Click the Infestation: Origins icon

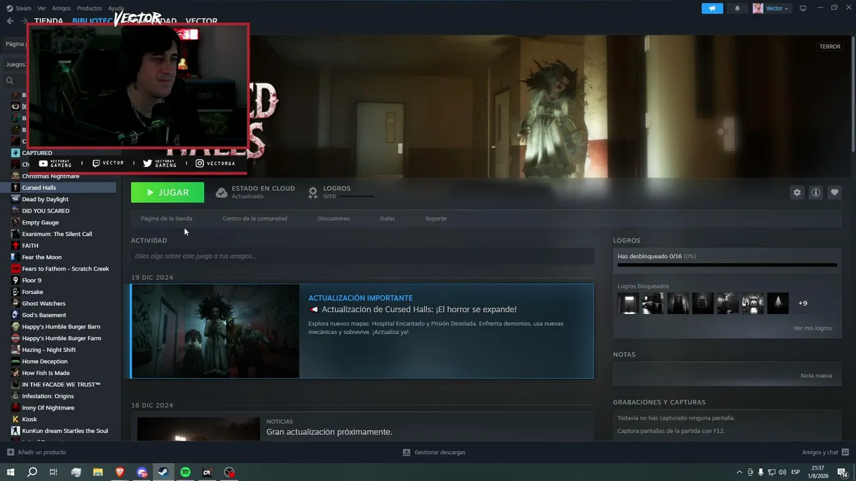[x=15, y=396]
